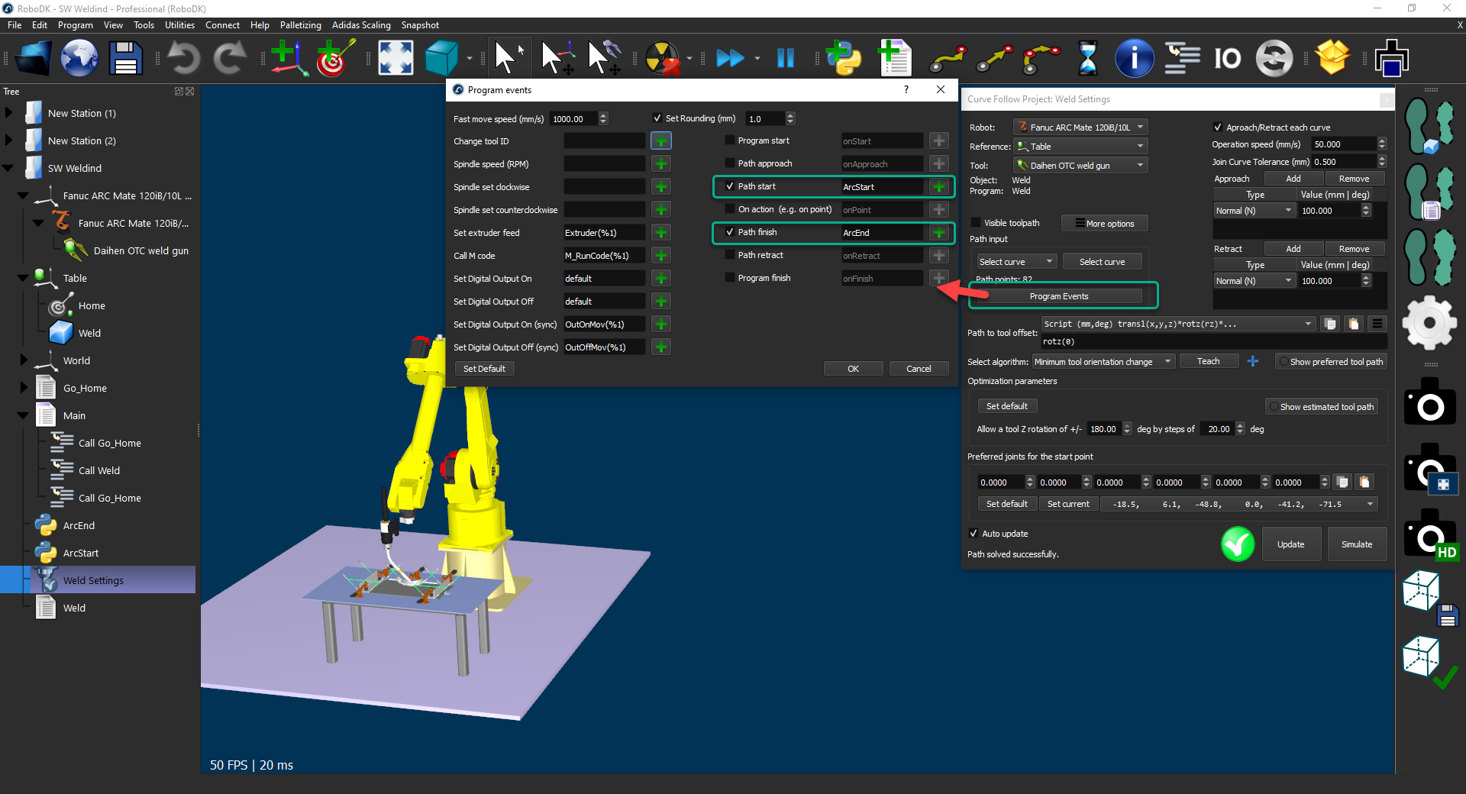Click the HD snapshot camera icon
This screenshot has height=794, width=1466.
[1430, 535]
